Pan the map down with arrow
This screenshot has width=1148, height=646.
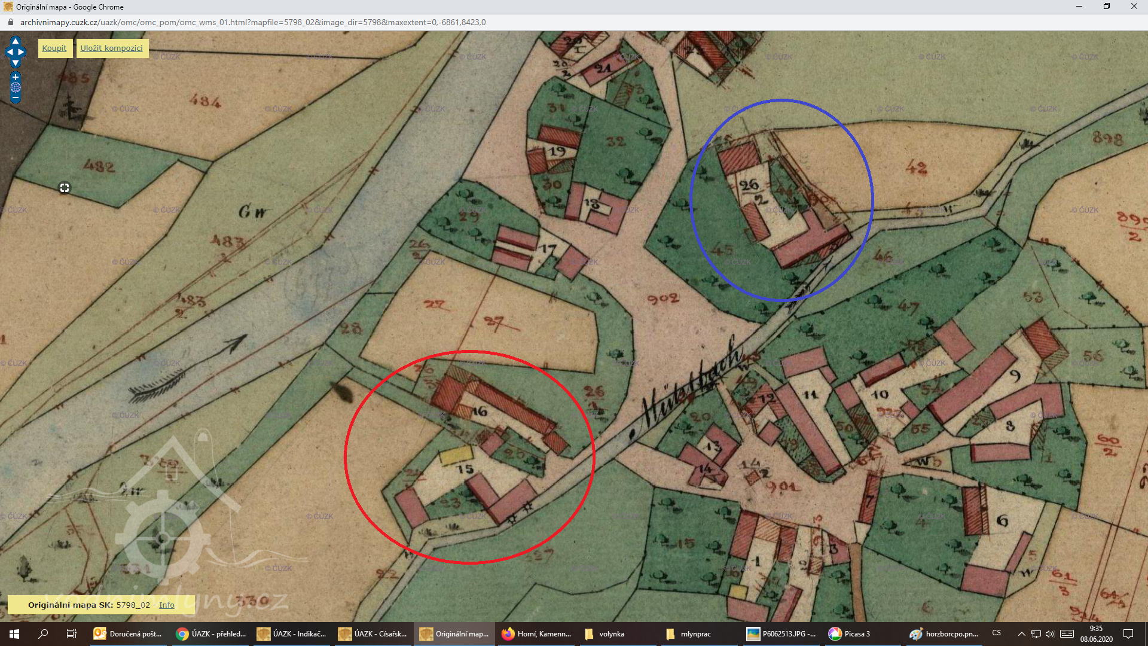coord(16,63)
